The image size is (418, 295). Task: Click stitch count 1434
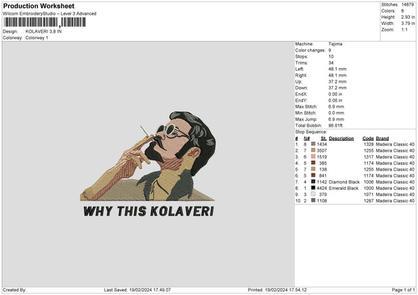point(322,144)
